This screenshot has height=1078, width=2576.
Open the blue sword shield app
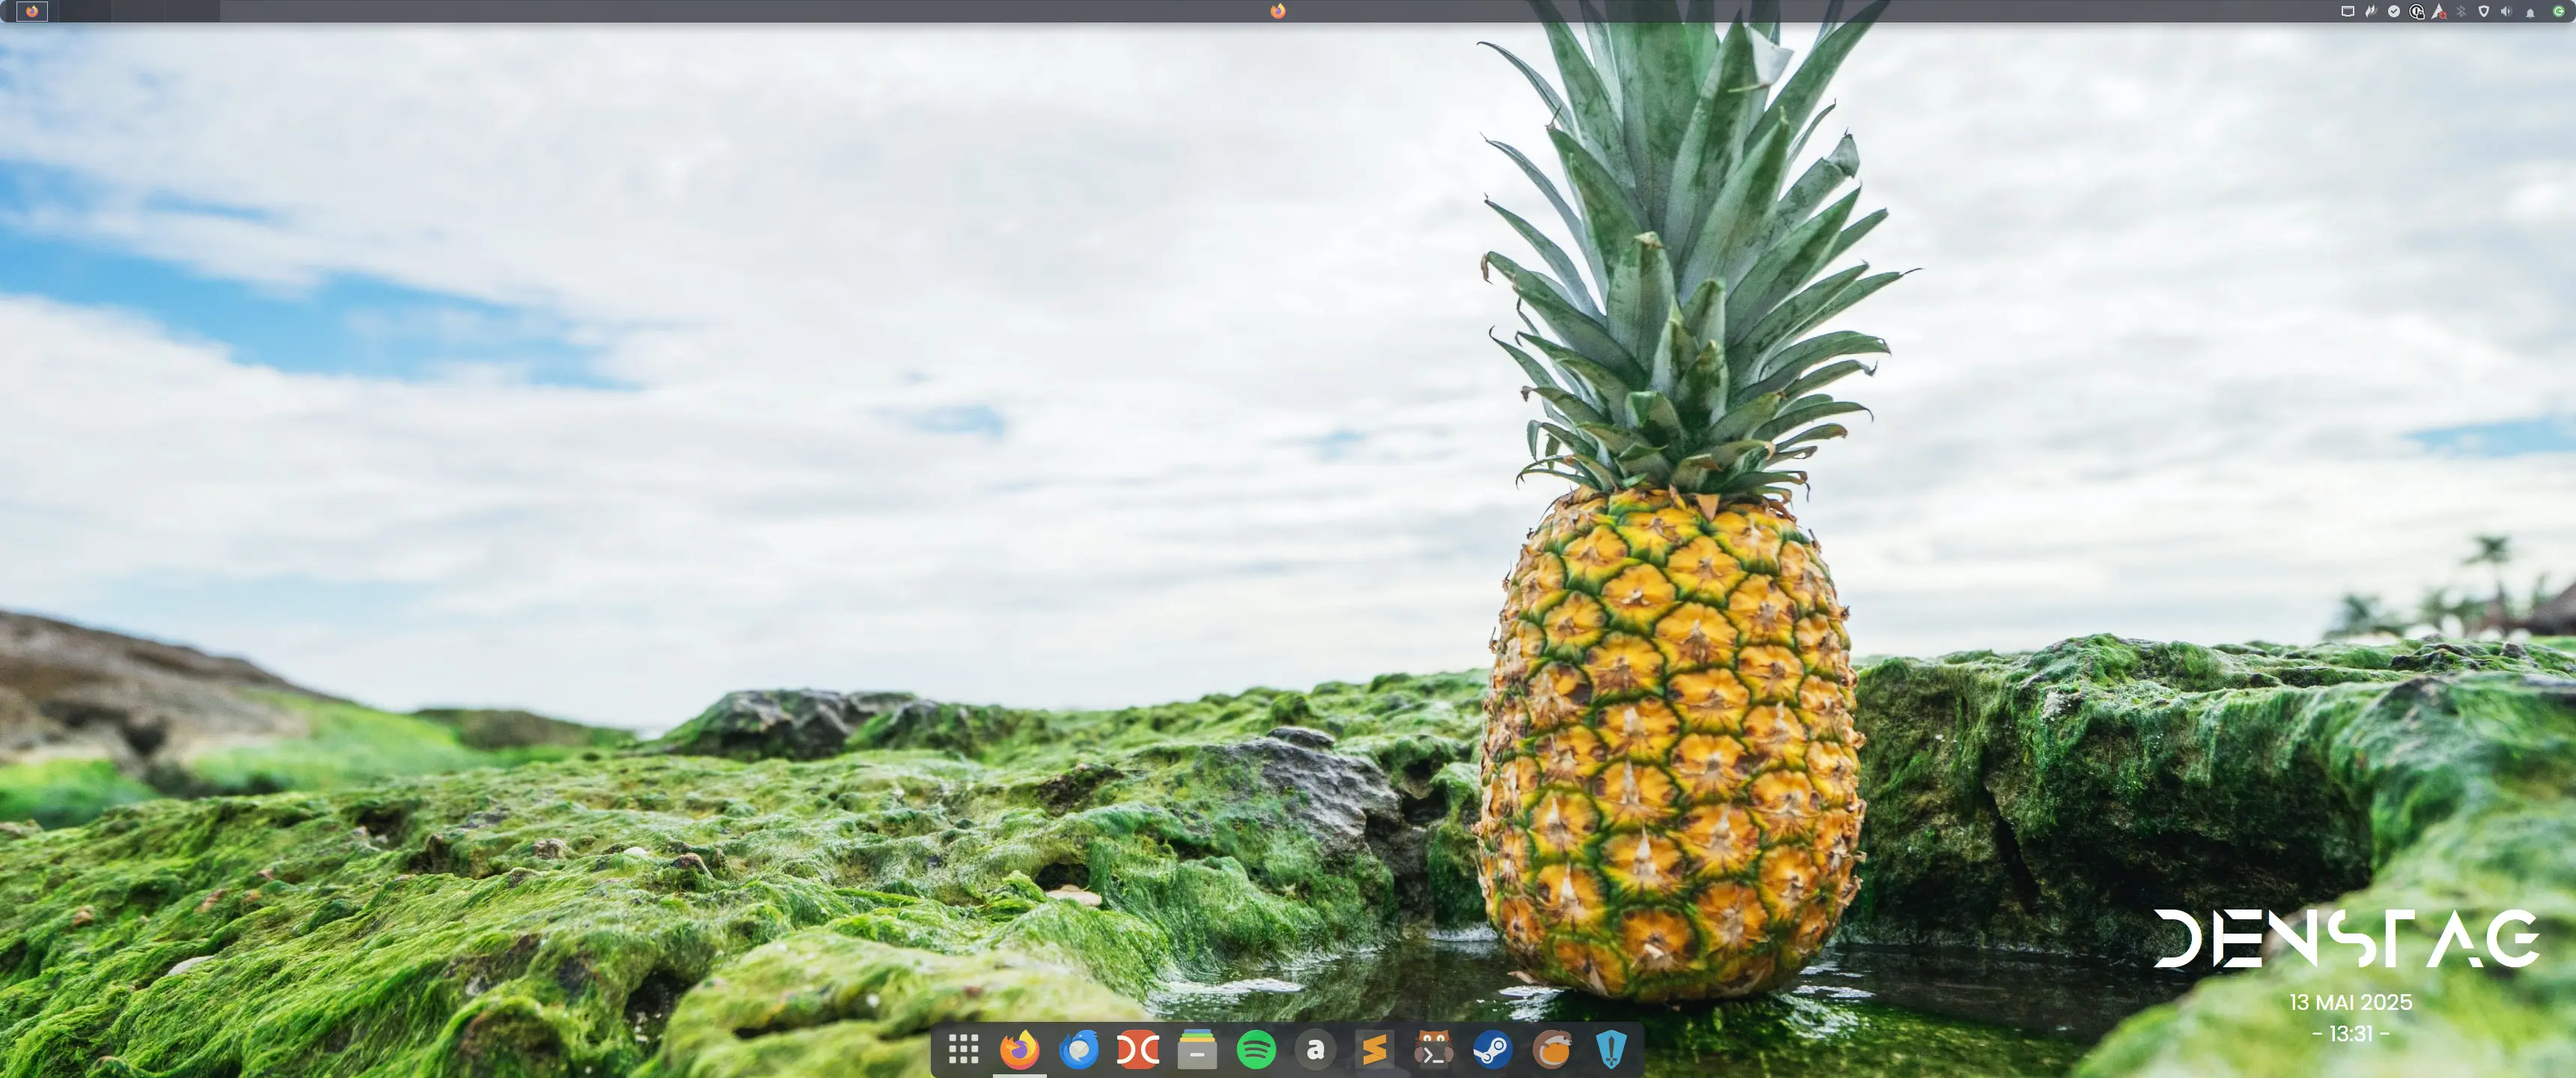(1611, 1049)
